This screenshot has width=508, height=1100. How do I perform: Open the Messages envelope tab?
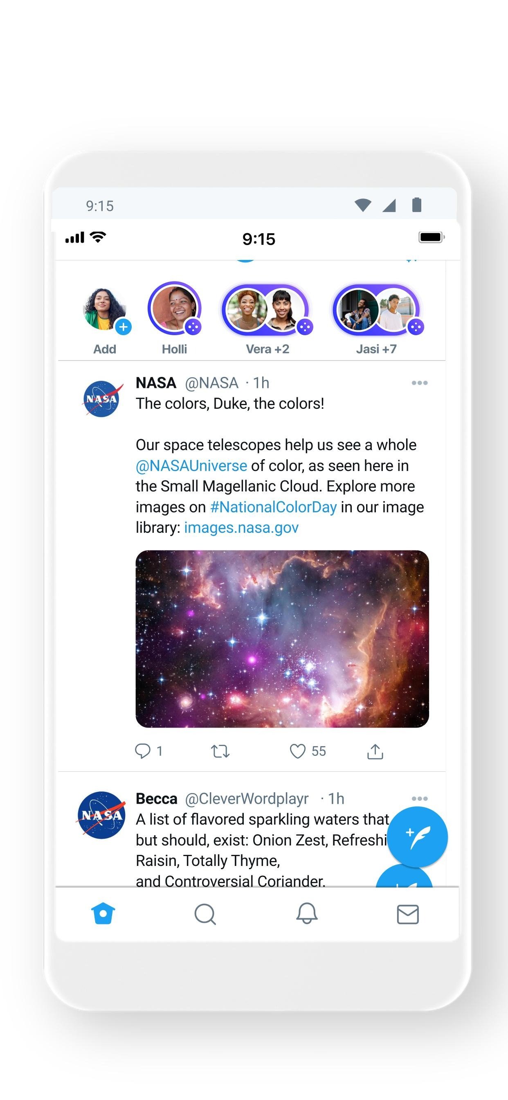408,914
